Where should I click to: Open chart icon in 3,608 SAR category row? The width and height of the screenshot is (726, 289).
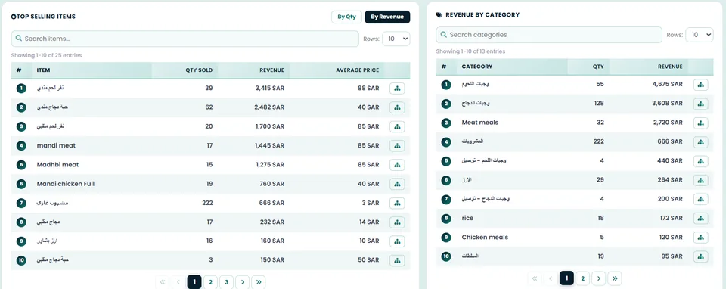tap(700, 104)
